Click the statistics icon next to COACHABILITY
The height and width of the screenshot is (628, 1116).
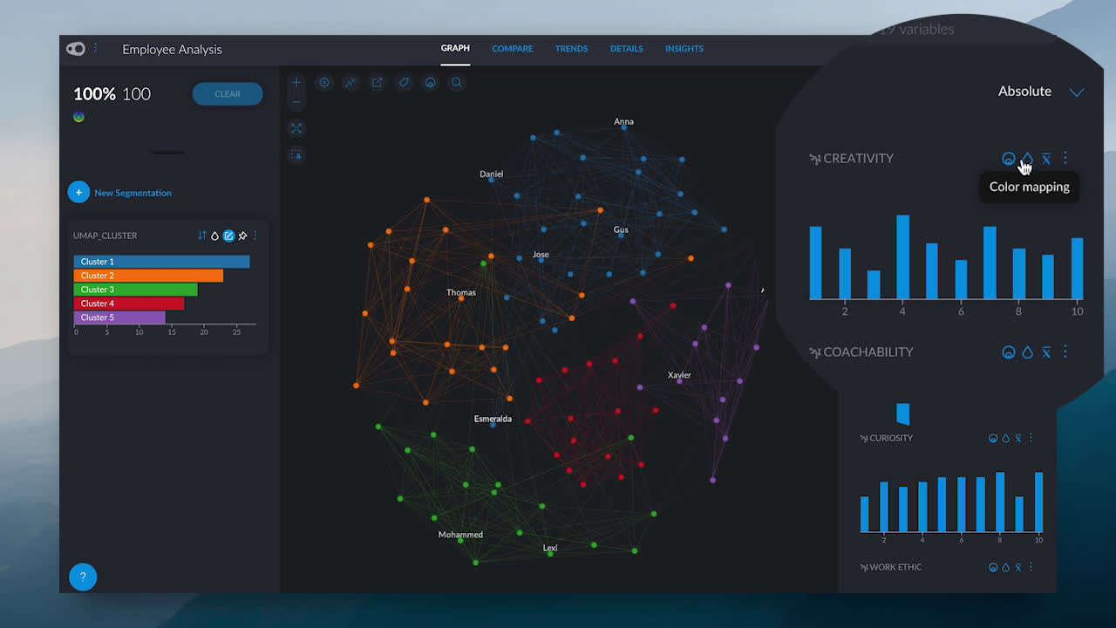point(1045,352)
